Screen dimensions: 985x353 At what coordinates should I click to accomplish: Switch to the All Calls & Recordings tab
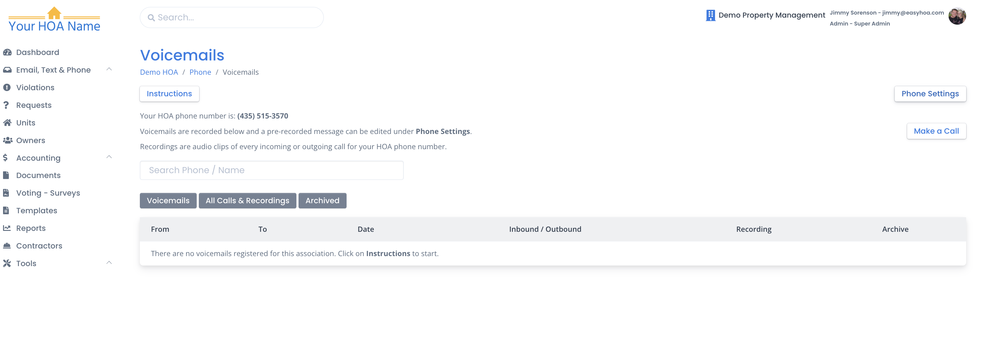[247, 200]
